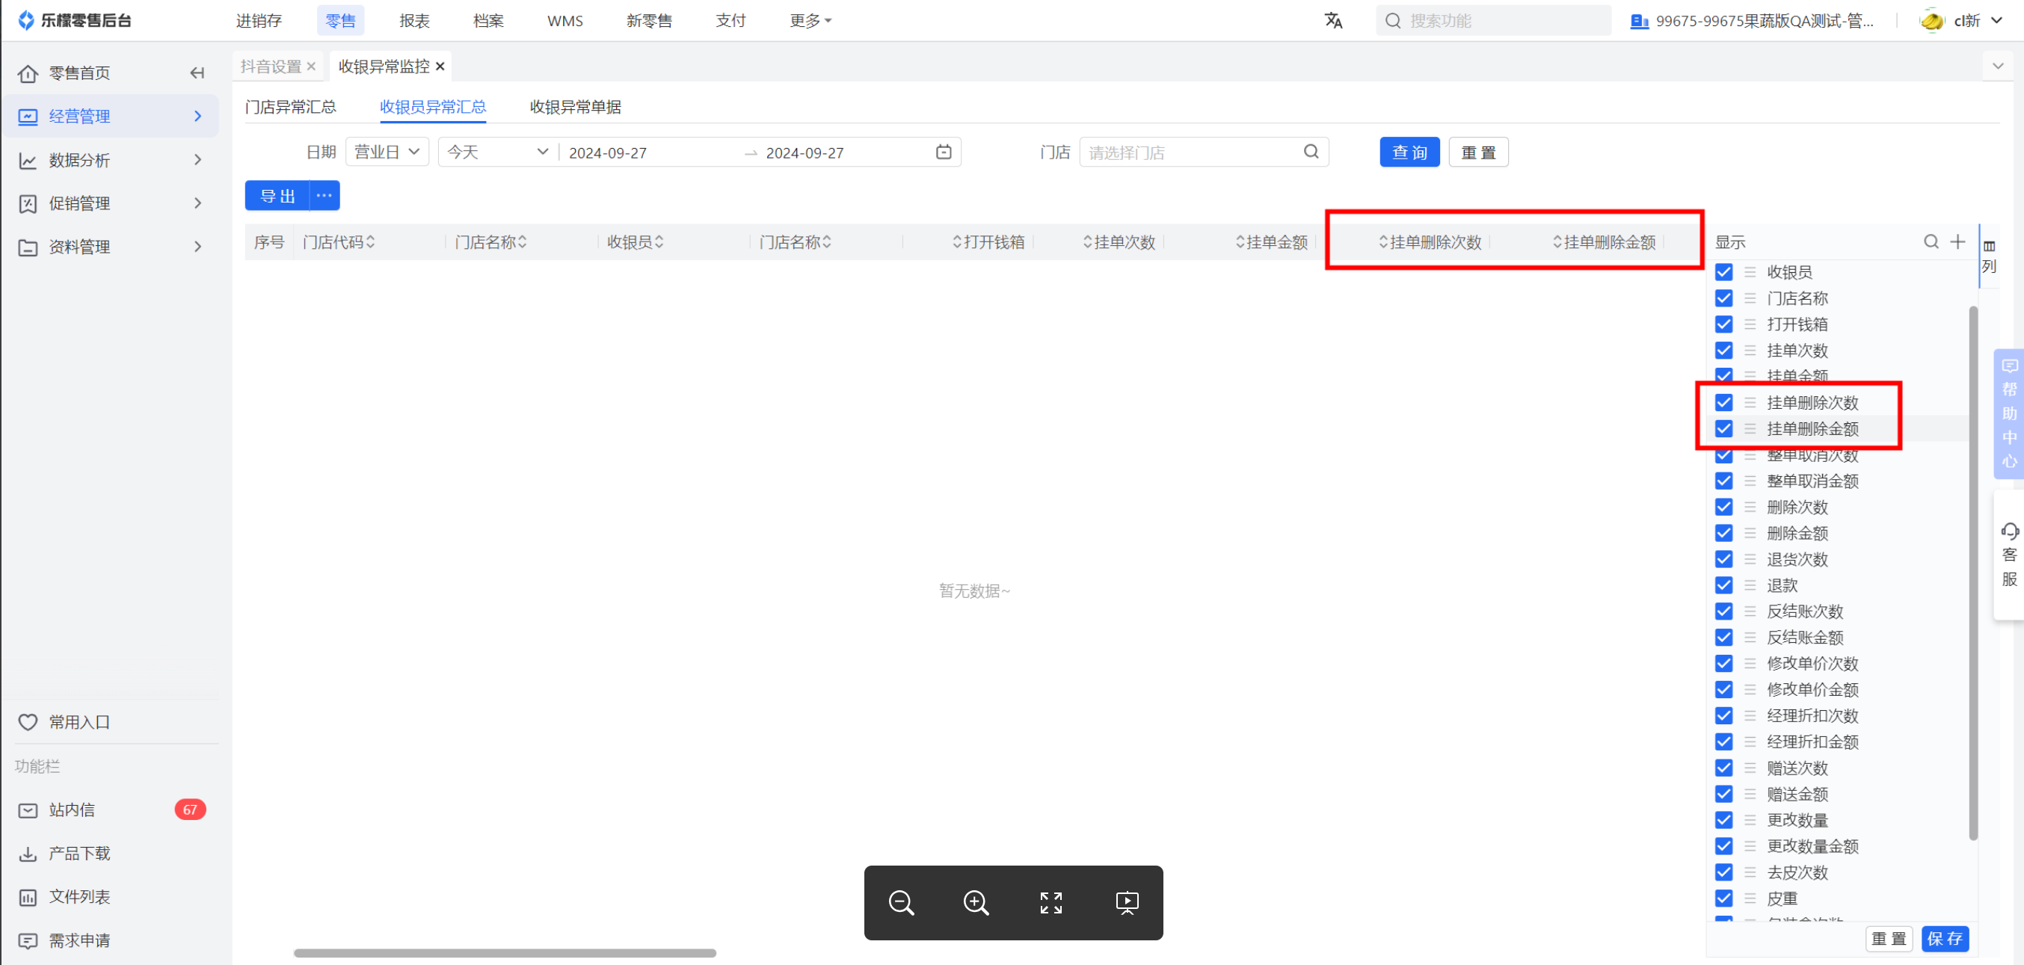Open the calendar date picker icon

click(x=944, y=152)
